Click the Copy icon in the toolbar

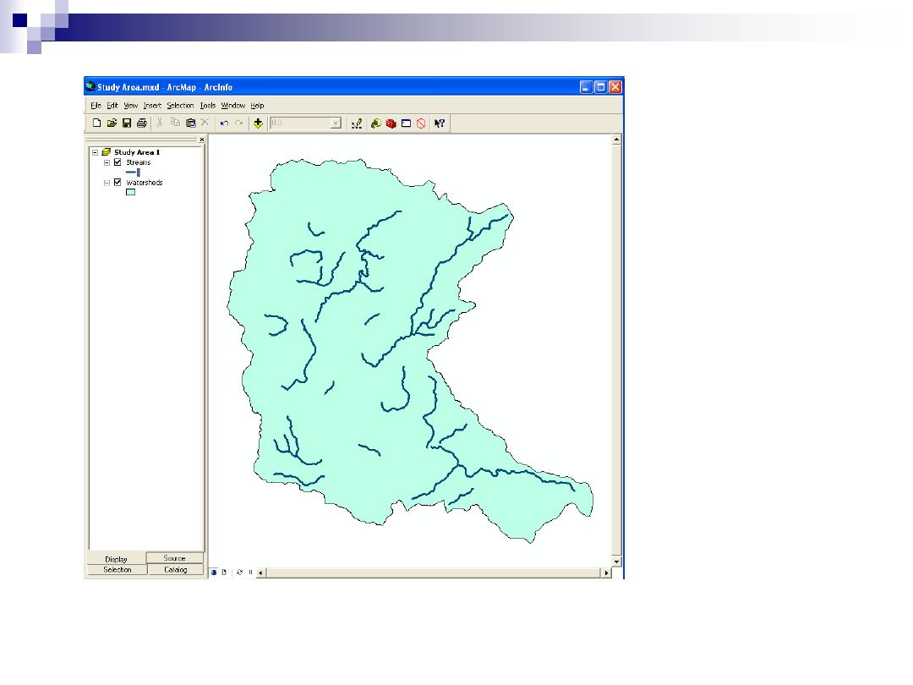click(x=175, y=123)
